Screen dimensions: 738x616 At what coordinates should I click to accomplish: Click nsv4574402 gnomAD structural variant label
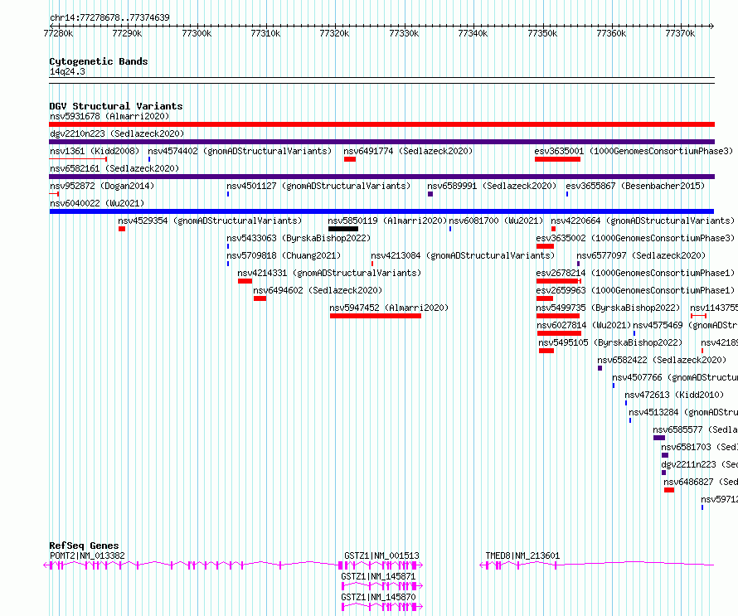click(x=240, y=151)
